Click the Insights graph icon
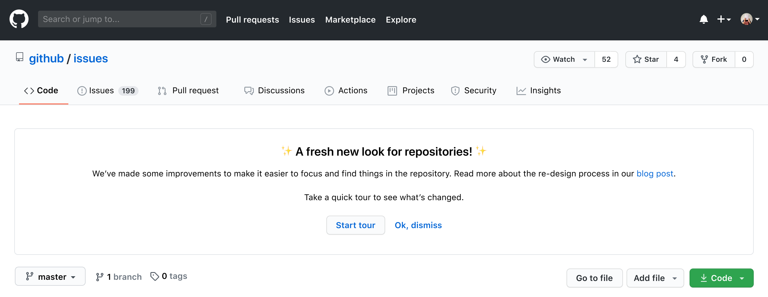 [521, 91]
